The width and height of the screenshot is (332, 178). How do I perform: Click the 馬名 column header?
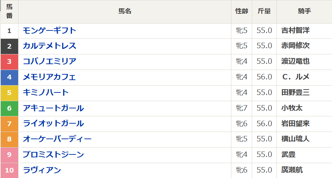[x=125, y=11]
